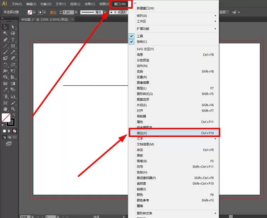This screenshot has width=267, height=218.
Task: Open the stroke weight 1 pt dropdown
Action: (76, 12)
